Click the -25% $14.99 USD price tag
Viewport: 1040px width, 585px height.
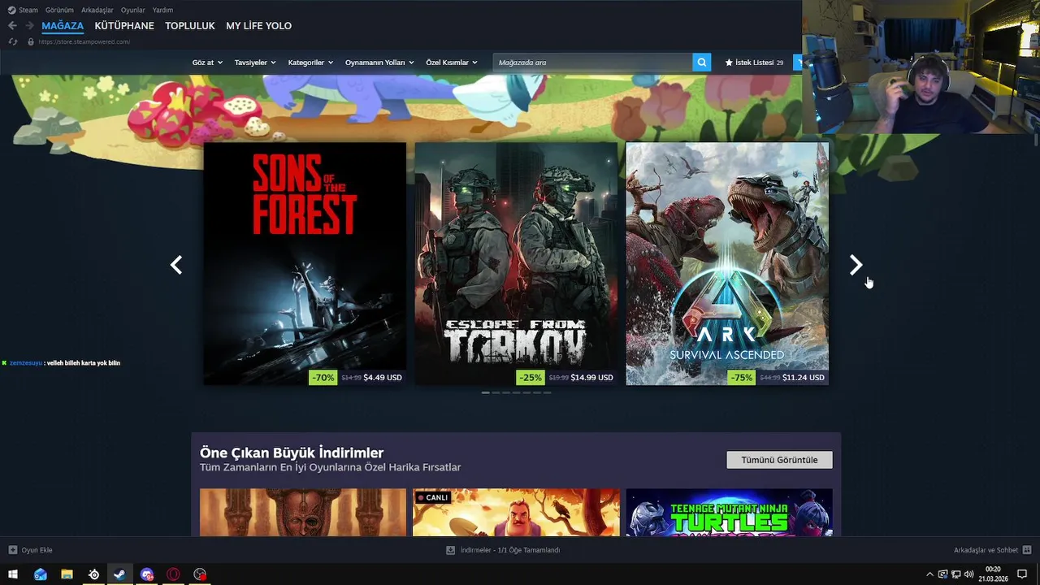point(565,377)
